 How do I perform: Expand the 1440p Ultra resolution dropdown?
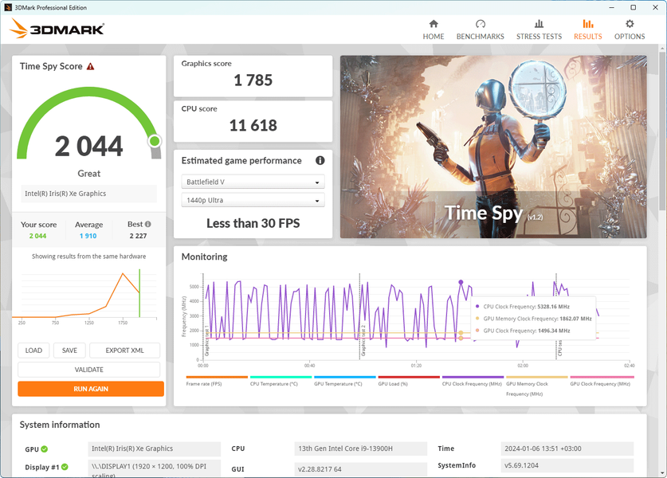click(x=253, y=200)
